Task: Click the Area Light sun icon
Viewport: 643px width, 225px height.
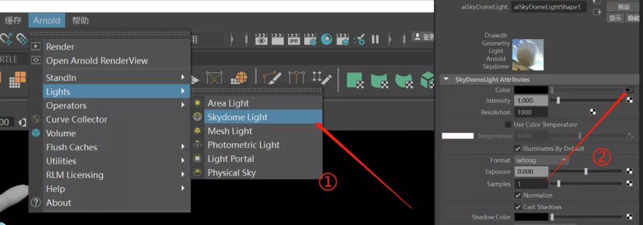Action: [x=198, y=103]
